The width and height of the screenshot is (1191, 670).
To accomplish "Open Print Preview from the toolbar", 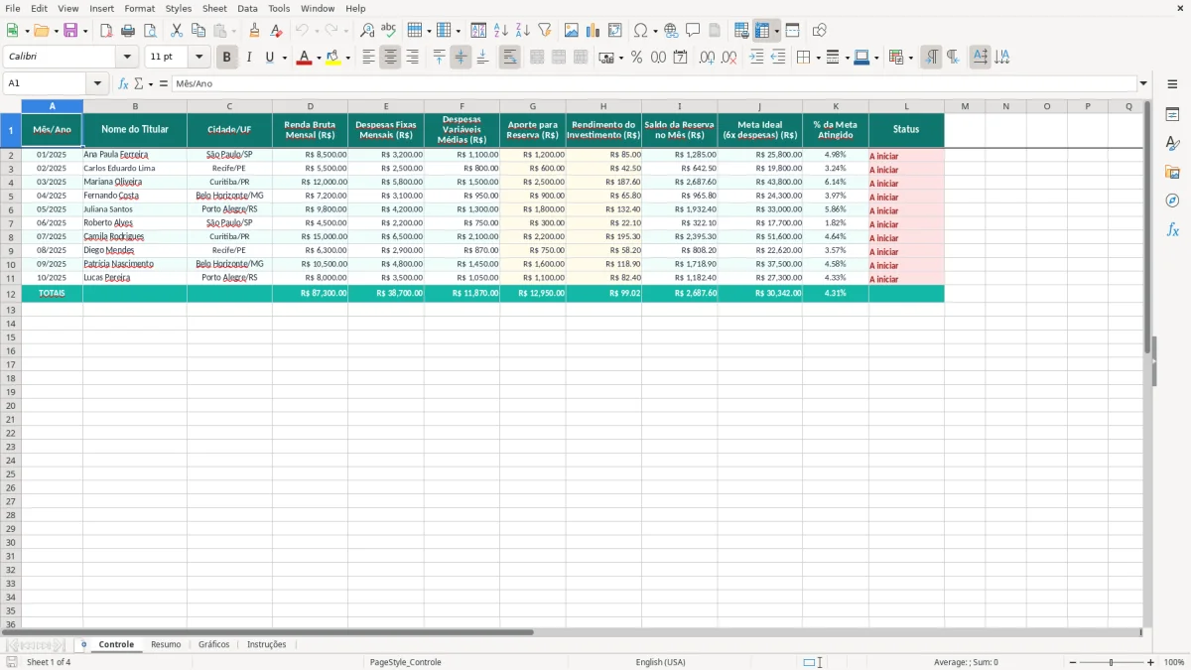I will 149,31.
